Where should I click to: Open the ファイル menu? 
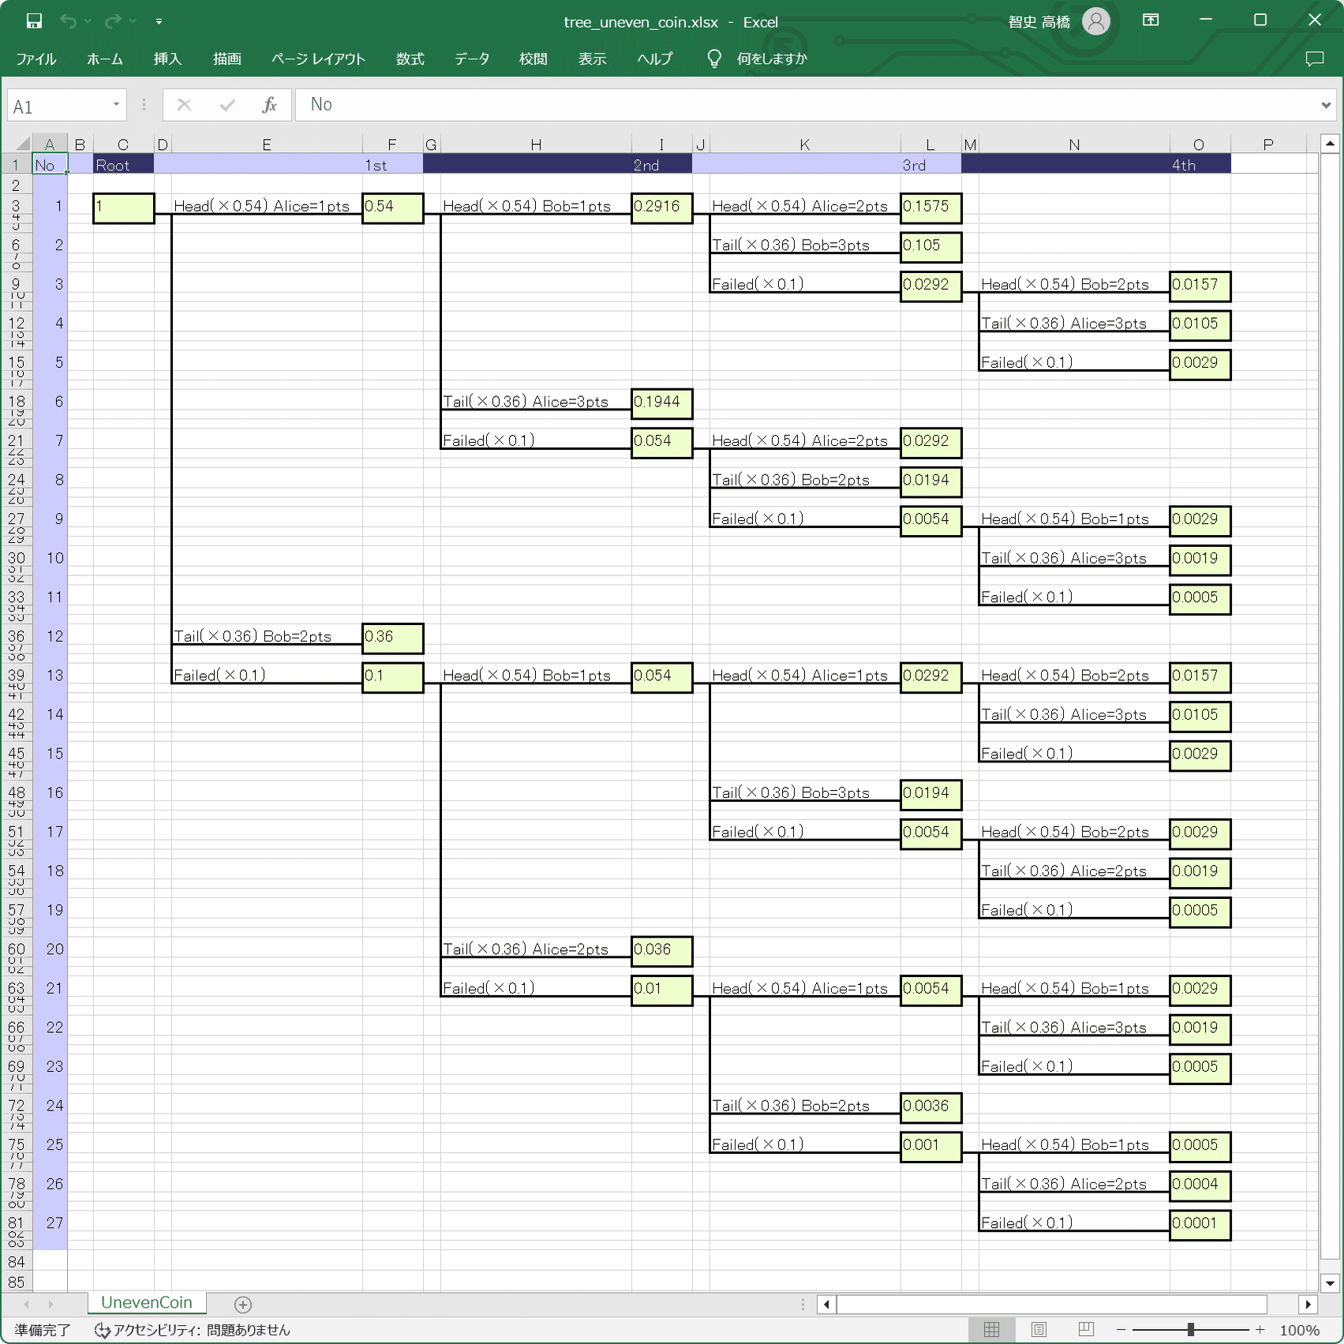coord(36,58)
